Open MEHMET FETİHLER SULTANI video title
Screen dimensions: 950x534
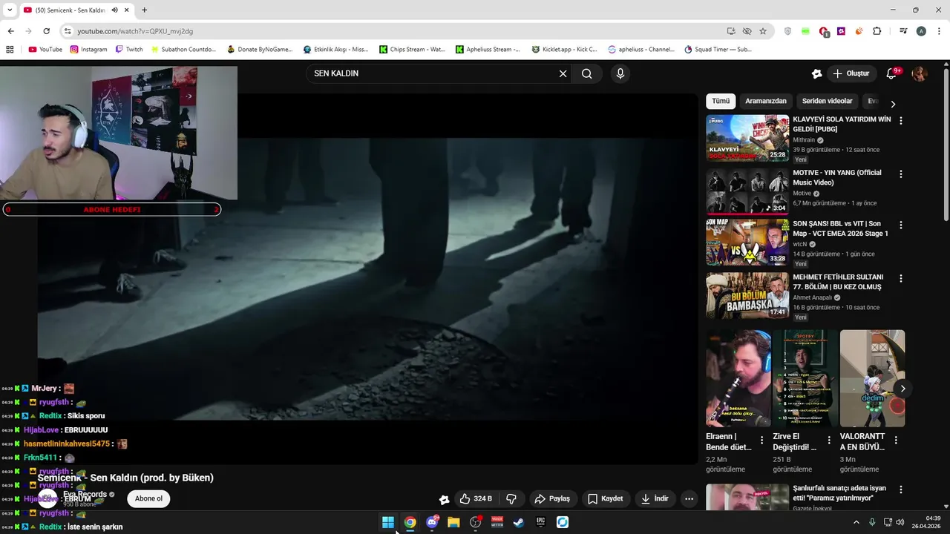tap(837, 282)
